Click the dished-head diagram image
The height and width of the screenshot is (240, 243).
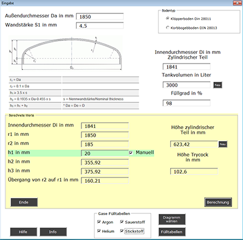66,54
